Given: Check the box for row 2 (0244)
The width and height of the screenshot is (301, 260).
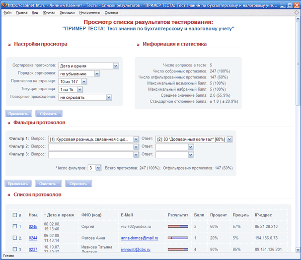Looking at the screenshot, I should 15,238.
